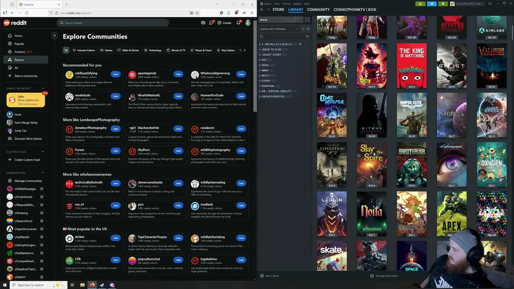Viewport: 514px width, 289px height.
Task: Open Firefox extensions puzzle icon
Action: tap(229, 13)
